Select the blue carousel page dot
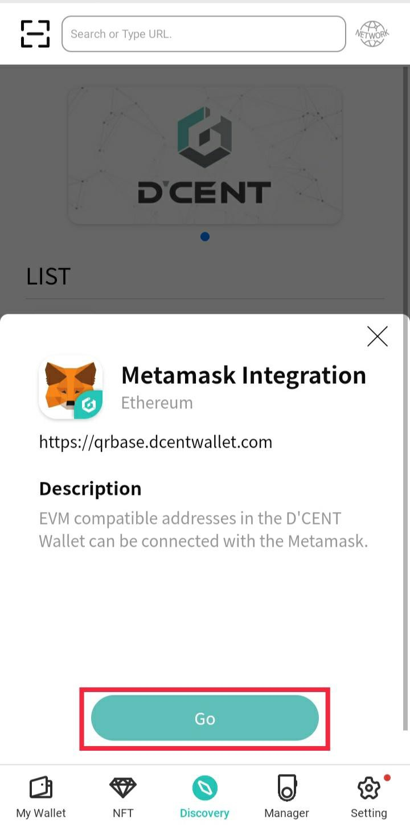The height and width of the screenshot is (831, 410). pyautogui.click(x=205, y=236)
